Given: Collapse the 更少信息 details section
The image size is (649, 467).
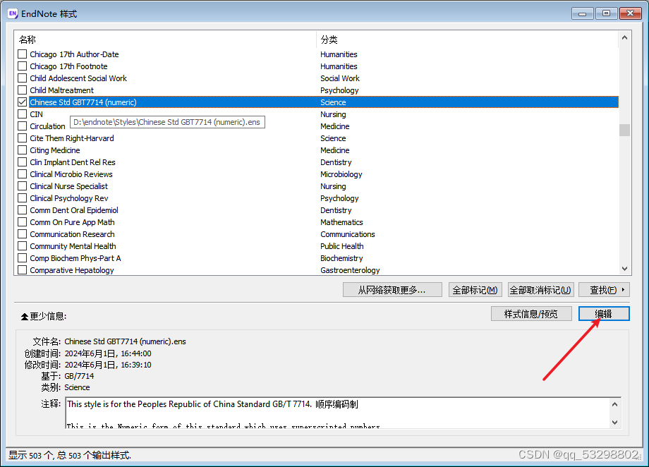Looking at the screenshot, I should coord(44,316).
